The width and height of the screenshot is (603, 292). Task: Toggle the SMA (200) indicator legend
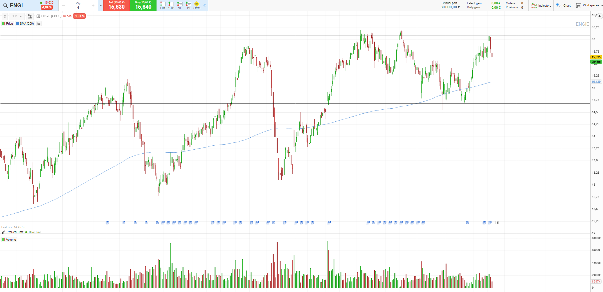point(25,24)
